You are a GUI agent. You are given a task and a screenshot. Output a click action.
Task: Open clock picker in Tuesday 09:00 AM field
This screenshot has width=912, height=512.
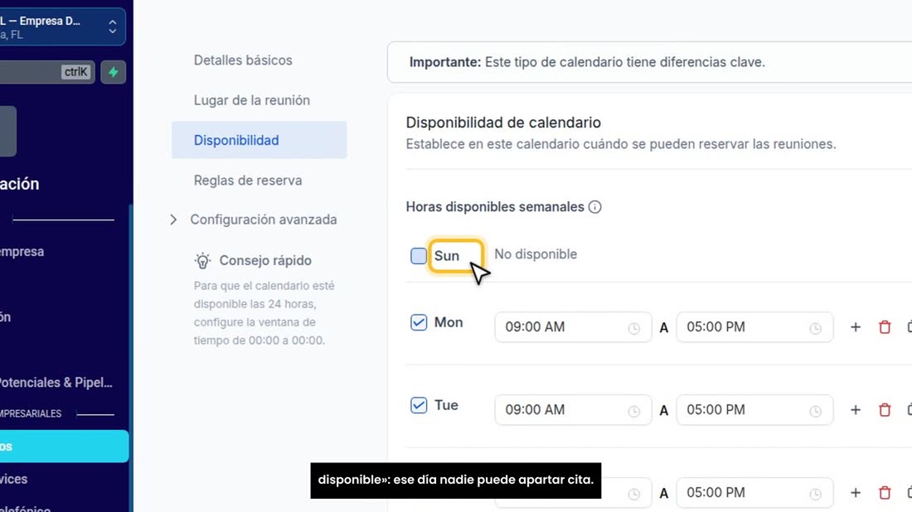tap(634, 412)
